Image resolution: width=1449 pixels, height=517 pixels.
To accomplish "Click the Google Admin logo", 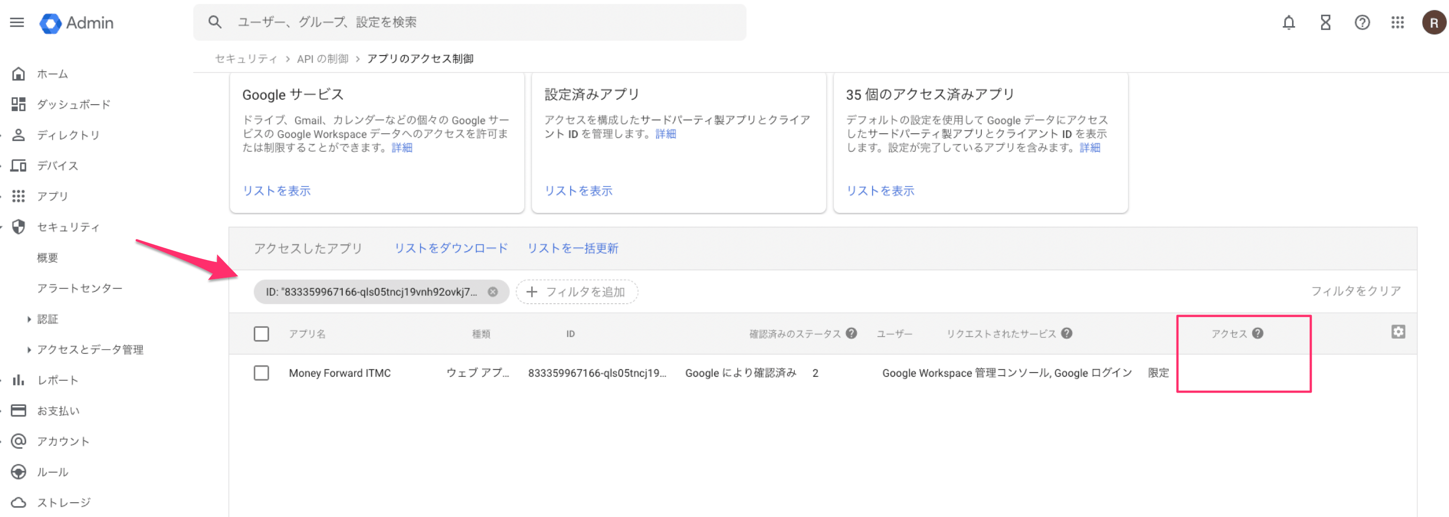I will pos(77,23).
